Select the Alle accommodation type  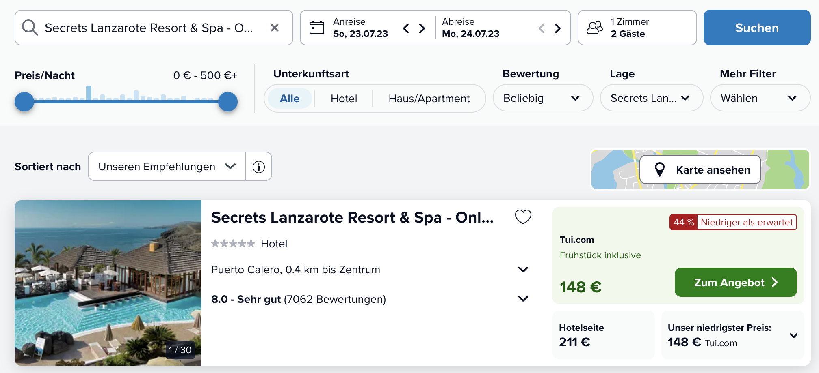(x=290, y=99)
